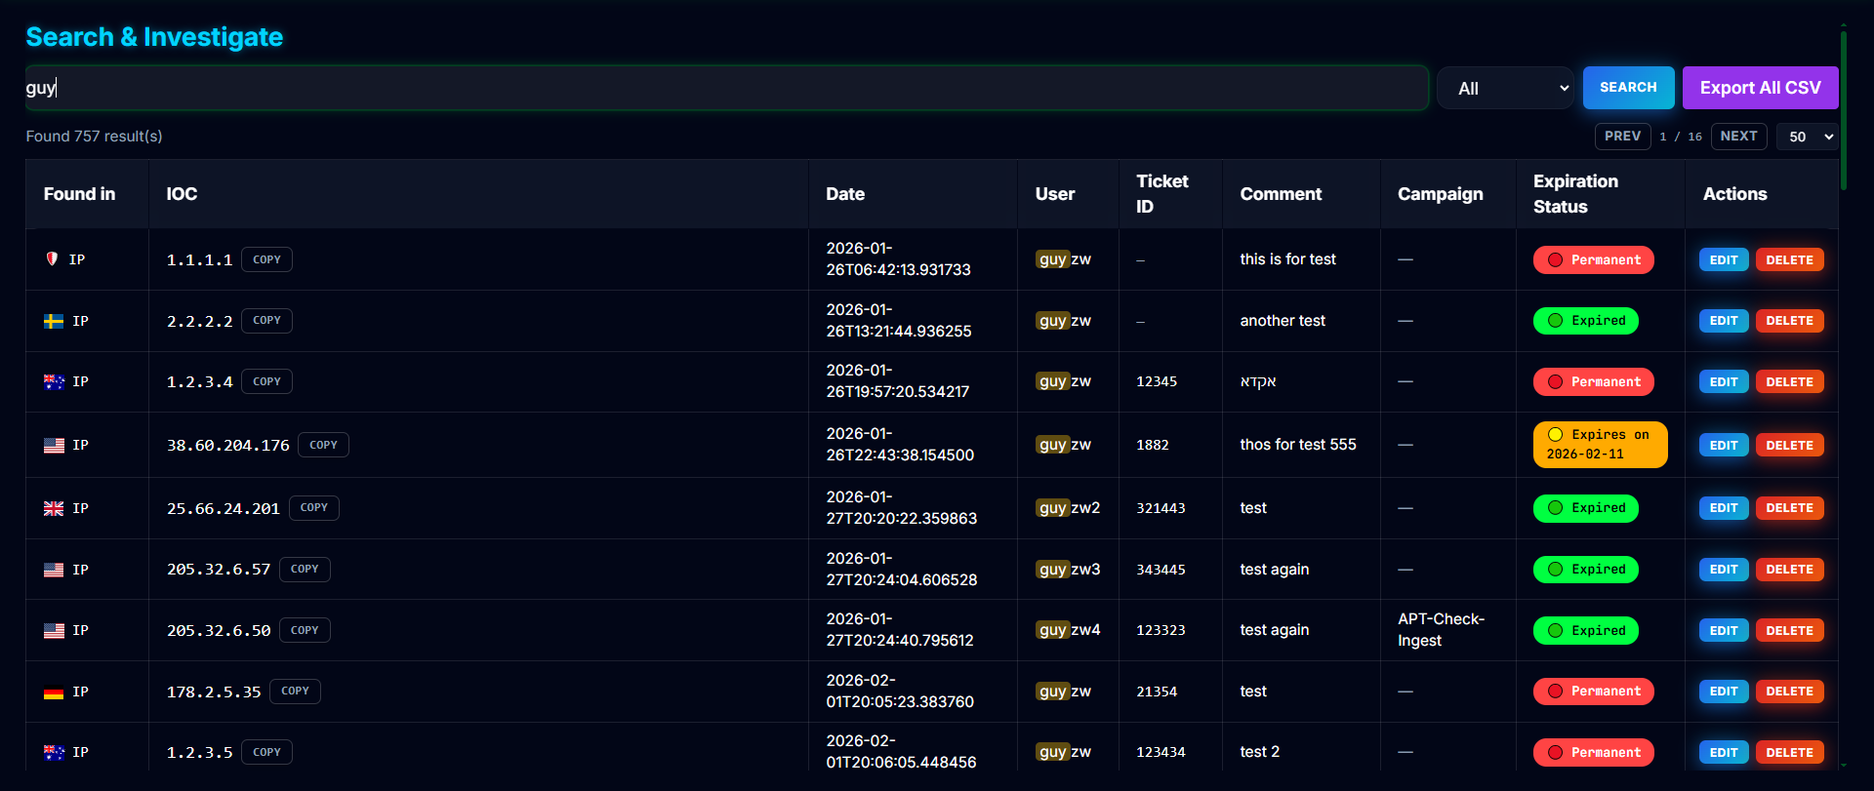Open the All filter type dropdown
This screenshot has width=1874, height=791.
pyautogui.click(x=1504, y=89)
